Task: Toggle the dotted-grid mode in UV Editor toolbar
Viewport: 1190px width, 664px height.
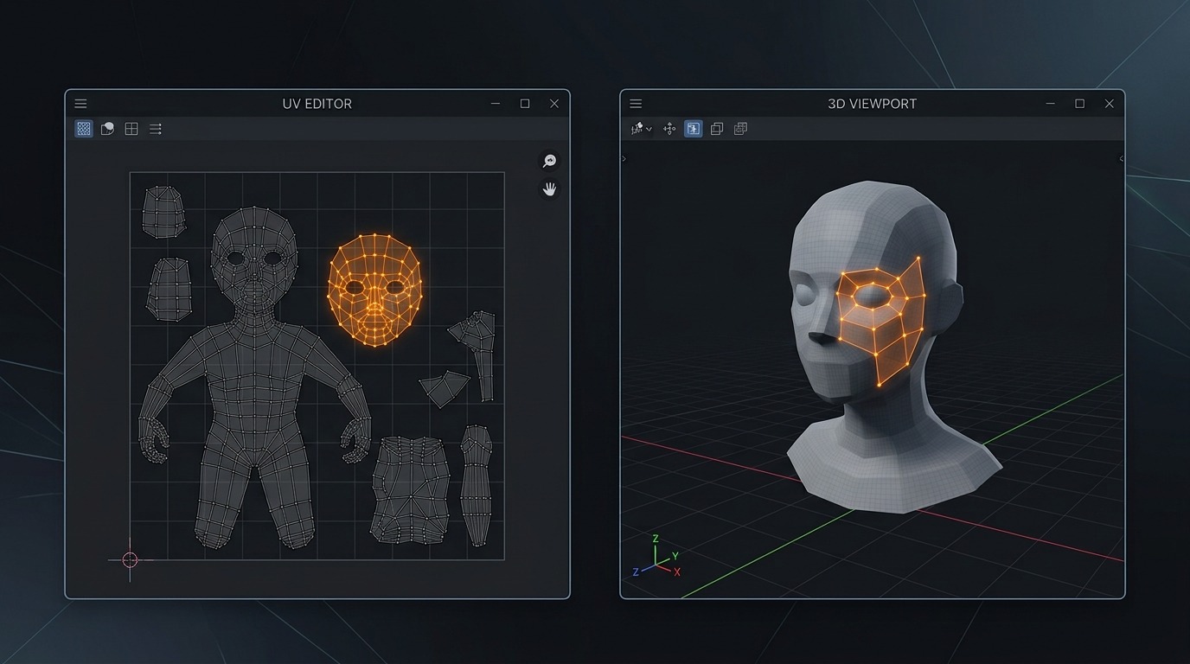Action: point(84,129)
